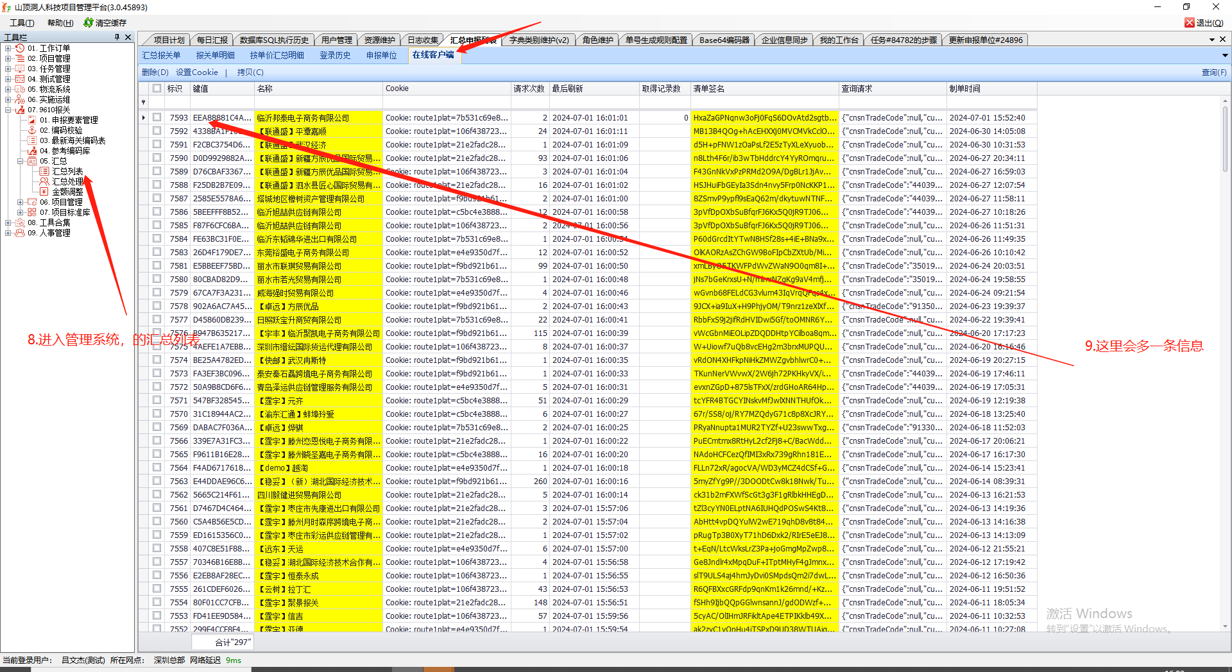The image size is (1232, 672).
Task: Toggle the select-all checkbox in grid header
Action: point(157,88)
